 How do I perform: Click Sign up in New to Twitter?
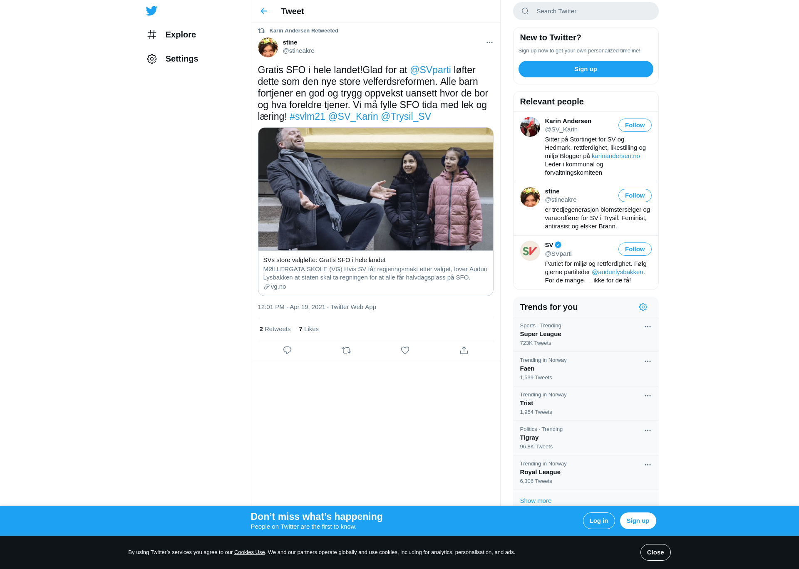[586, 69]
